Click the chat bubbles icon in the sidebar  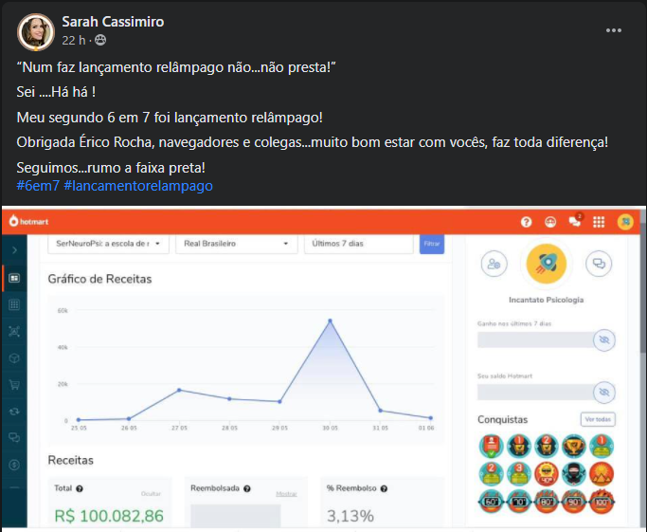point(14,438)
